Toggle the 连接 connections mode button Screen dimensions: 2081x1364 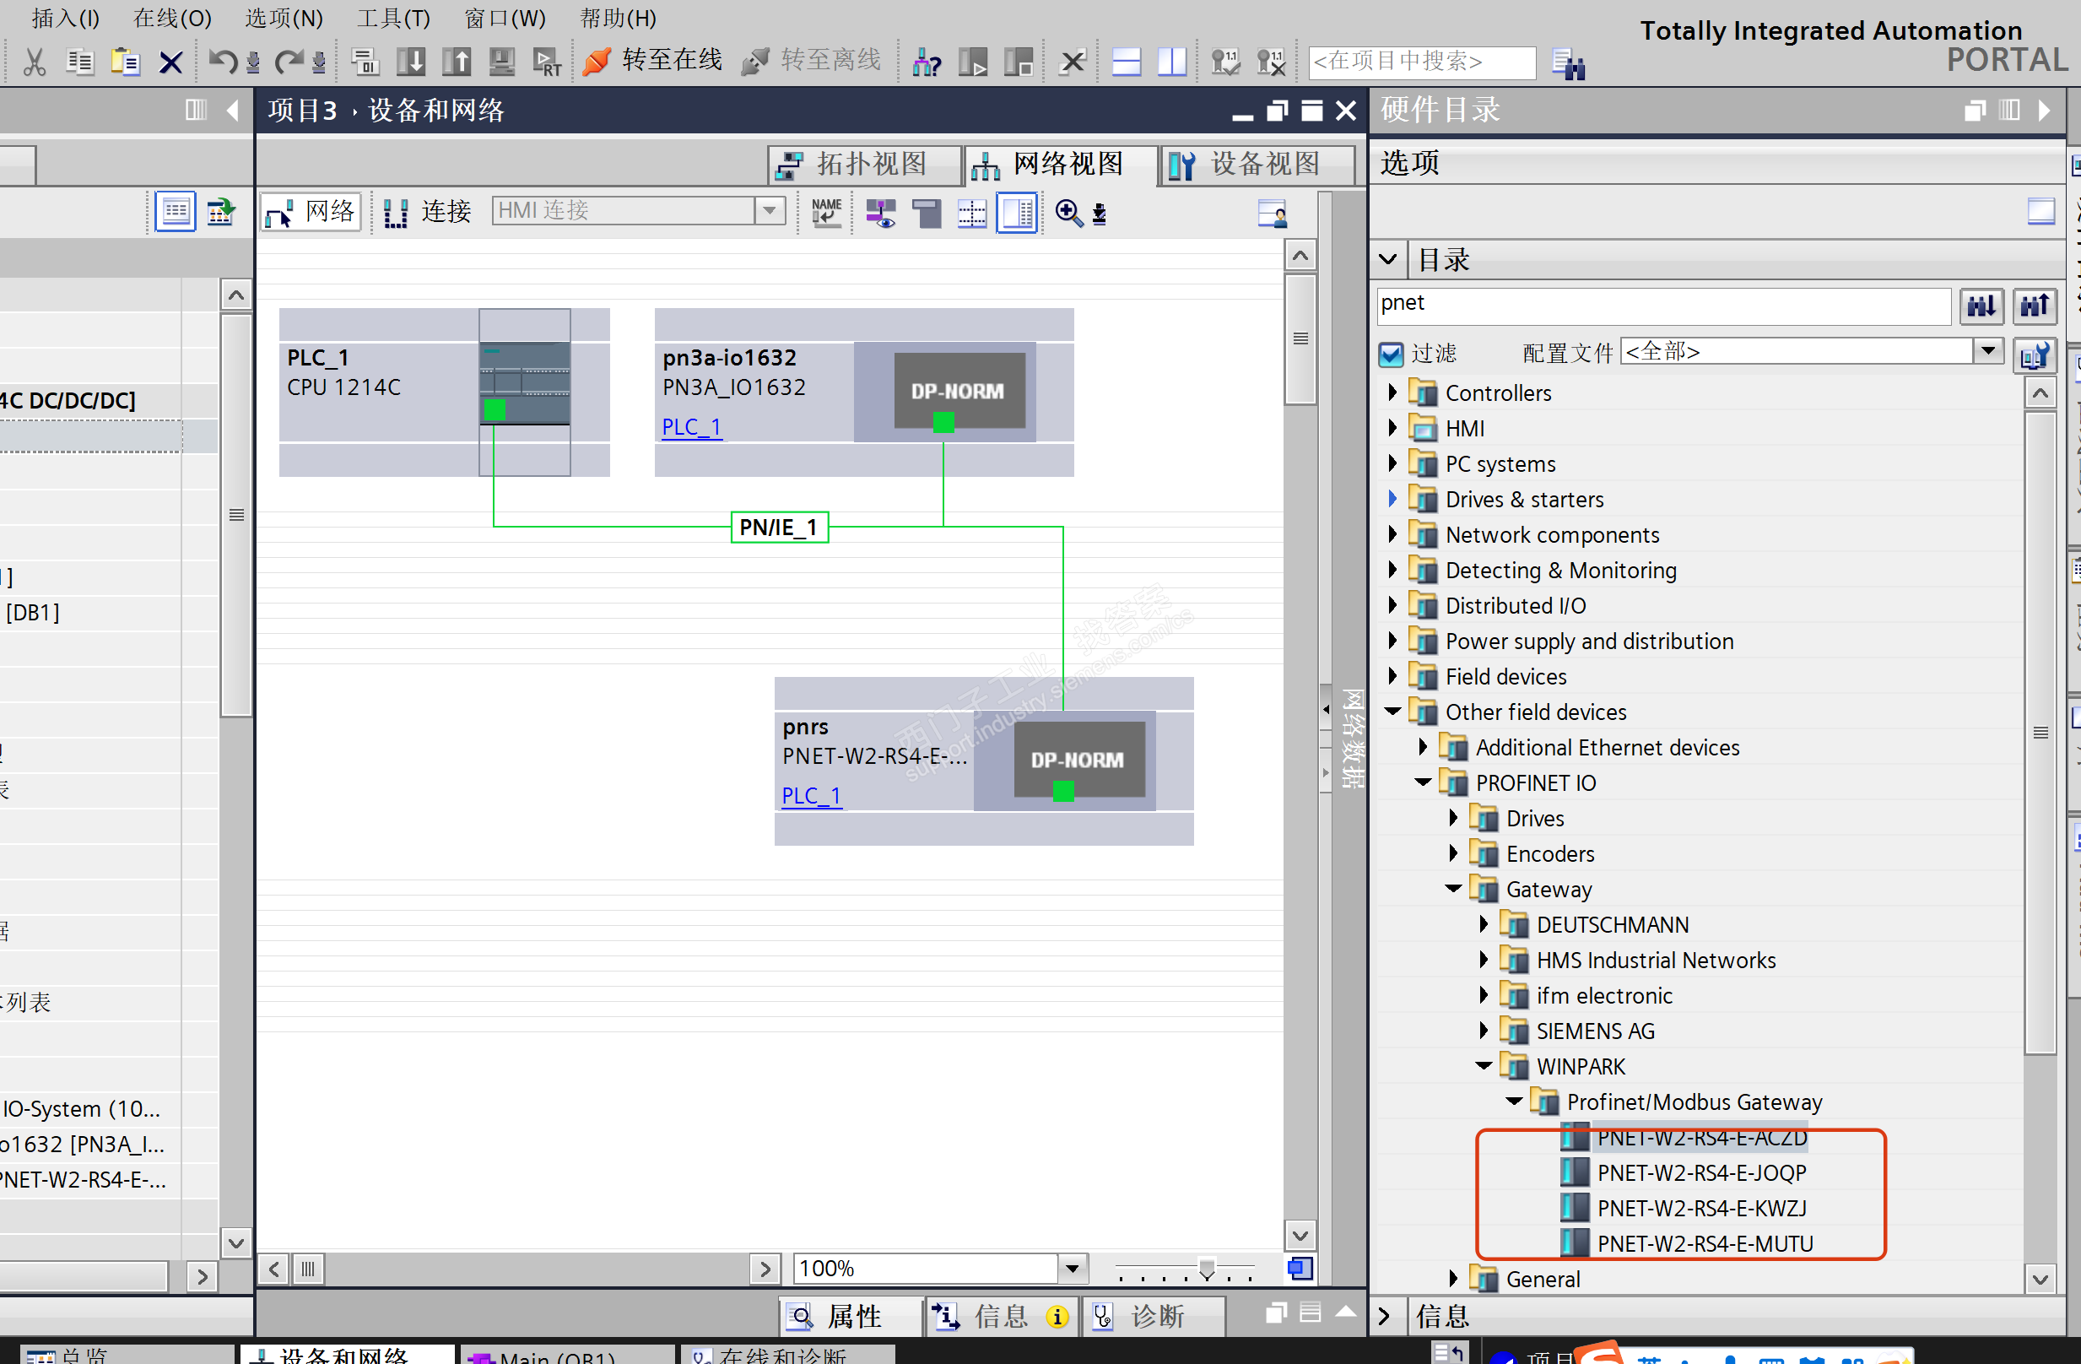(x=429, y=213)
